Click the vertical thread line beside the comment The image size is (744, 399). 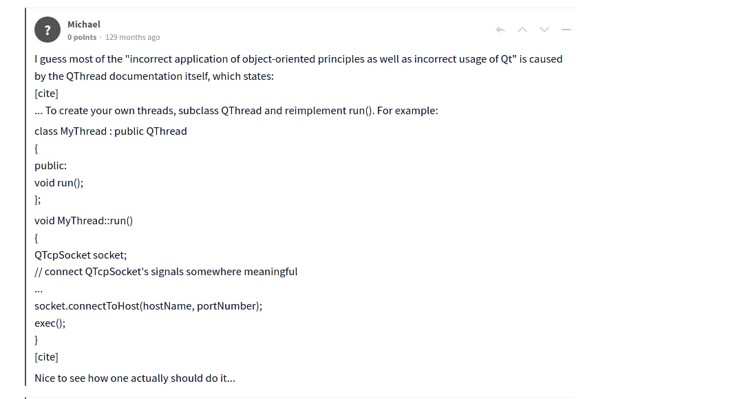(25, 197)
